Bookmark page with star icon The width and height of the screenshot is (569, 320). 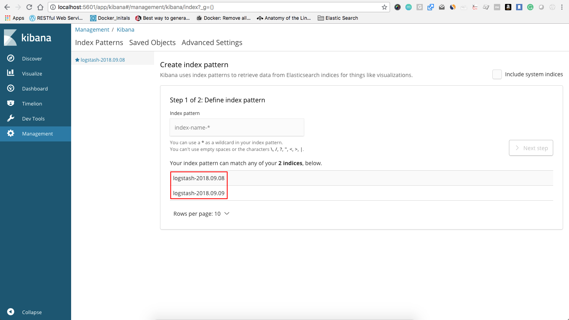(384, 7)
